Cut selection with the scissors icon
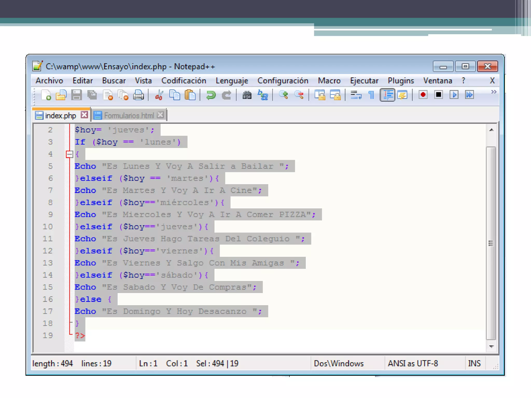 [159, 95]
